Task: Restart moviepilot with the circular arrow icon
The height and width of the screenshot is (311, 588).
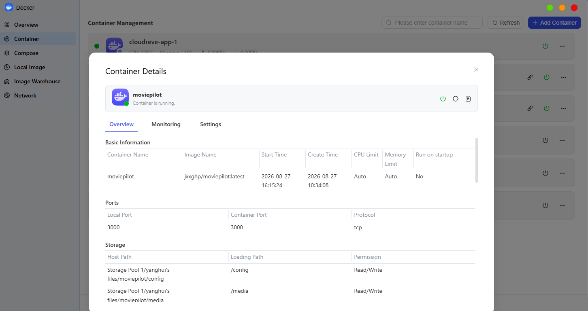Action: 456,99
